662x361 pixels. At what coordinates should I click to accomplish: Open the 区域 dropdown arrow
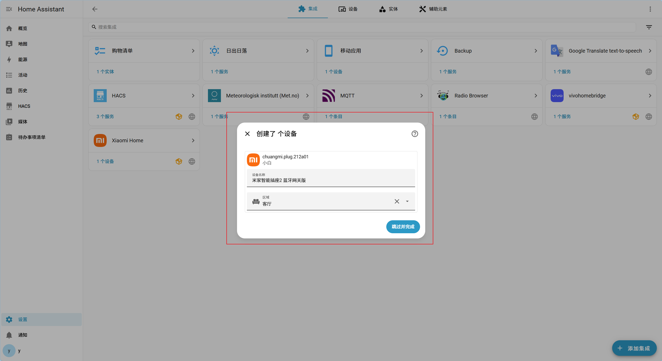[407, 201]
